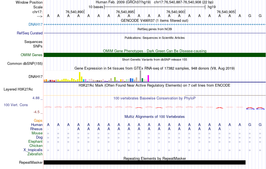Image resolution: width=266 pixels, height=169 pixels.
Task: Click Publications: Sequences in Scientific Articles title
Action: tap(155, 38)
